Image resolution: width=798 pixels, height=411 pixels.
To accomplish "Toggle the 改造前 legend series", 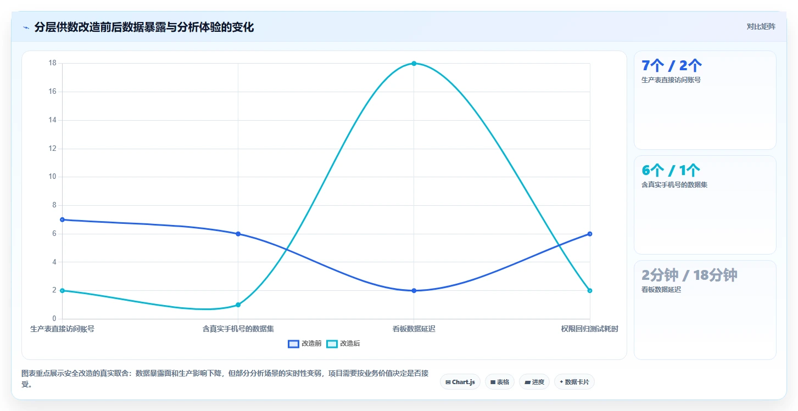I will (305, 344).
